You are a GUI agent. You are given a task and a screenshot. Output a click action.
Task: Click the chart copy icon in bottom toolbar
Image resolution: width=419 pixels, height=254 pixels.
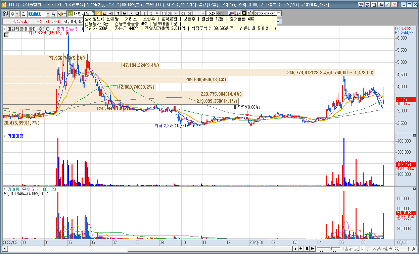click(391, 249)
